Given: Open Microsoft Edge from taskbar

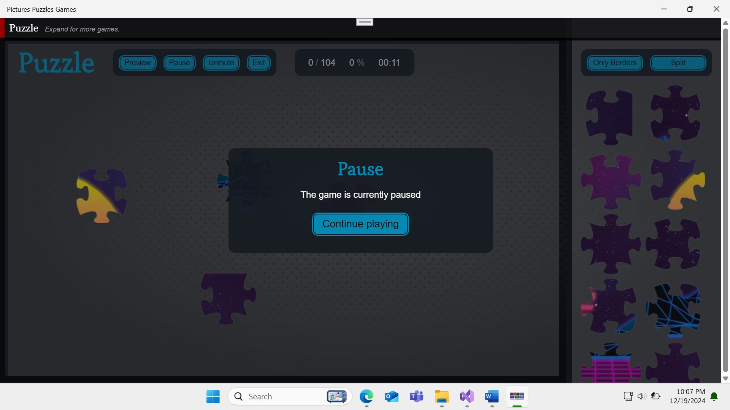Looking at the screenshot, I should click(366, 397).
